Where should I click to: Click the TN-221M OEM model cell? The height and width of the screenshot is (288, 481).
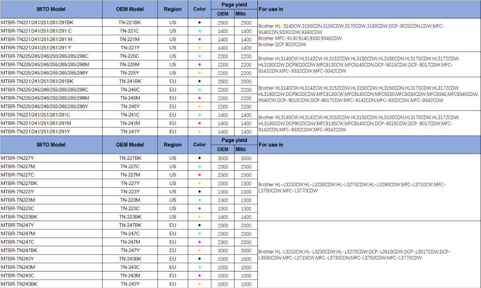point(130,39)
